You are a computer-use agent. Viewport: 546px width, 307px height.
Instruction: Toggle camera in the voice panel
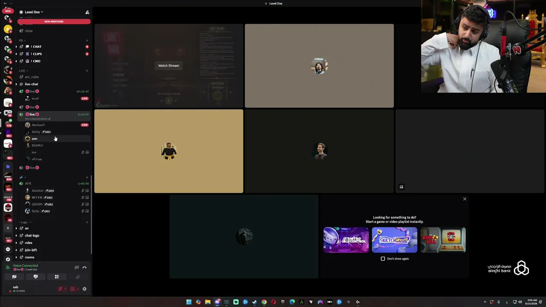click(x=14, y=277)
